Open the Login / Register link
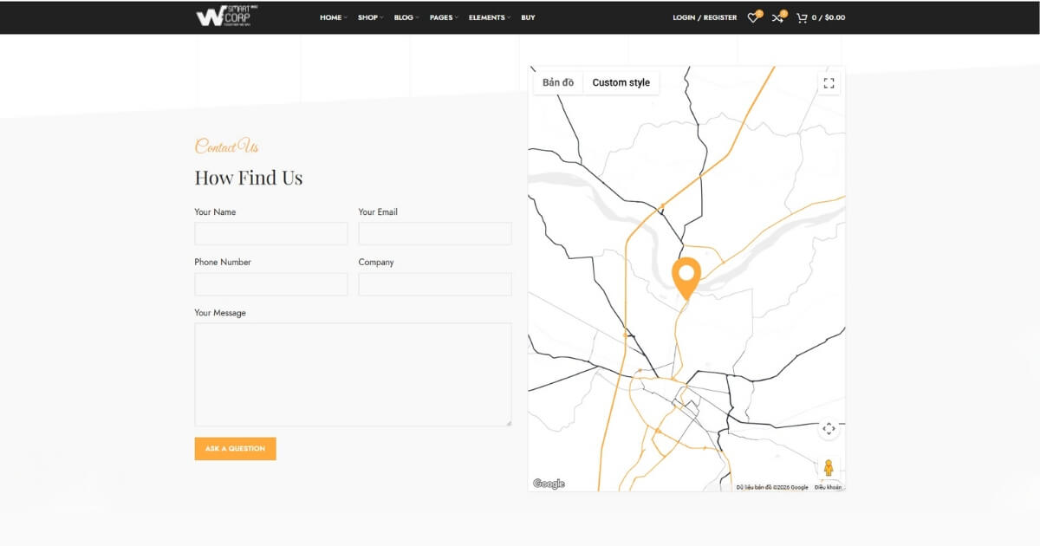 coord(705,17)
